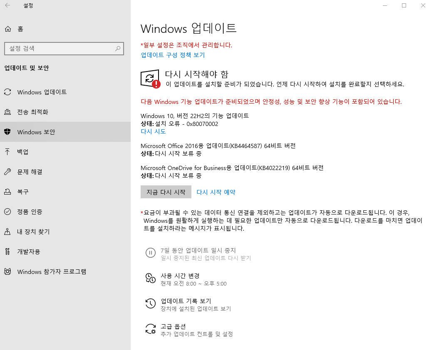Click the 개발자용 tools icon
429x350 pixels.
tap(7, 251)
